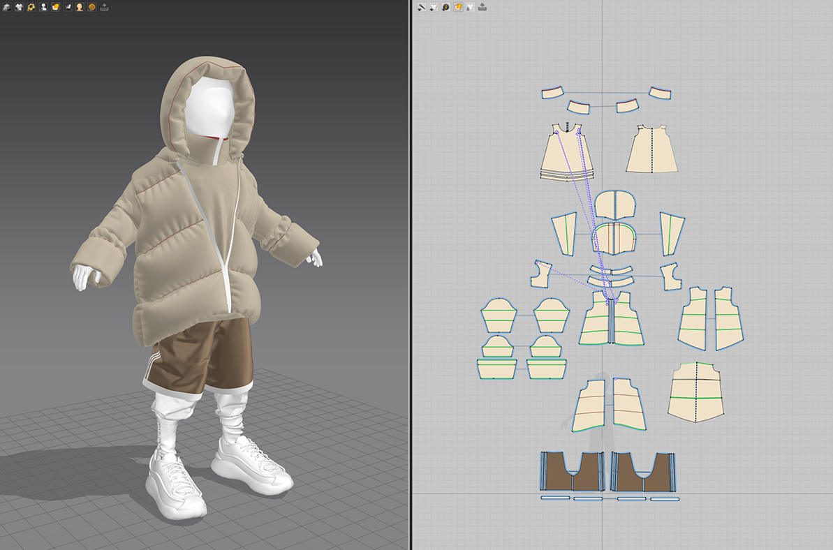Show arrangement points using the yellow dotted ring icon
The image size is (833, 550).
[x=31, y=7]
